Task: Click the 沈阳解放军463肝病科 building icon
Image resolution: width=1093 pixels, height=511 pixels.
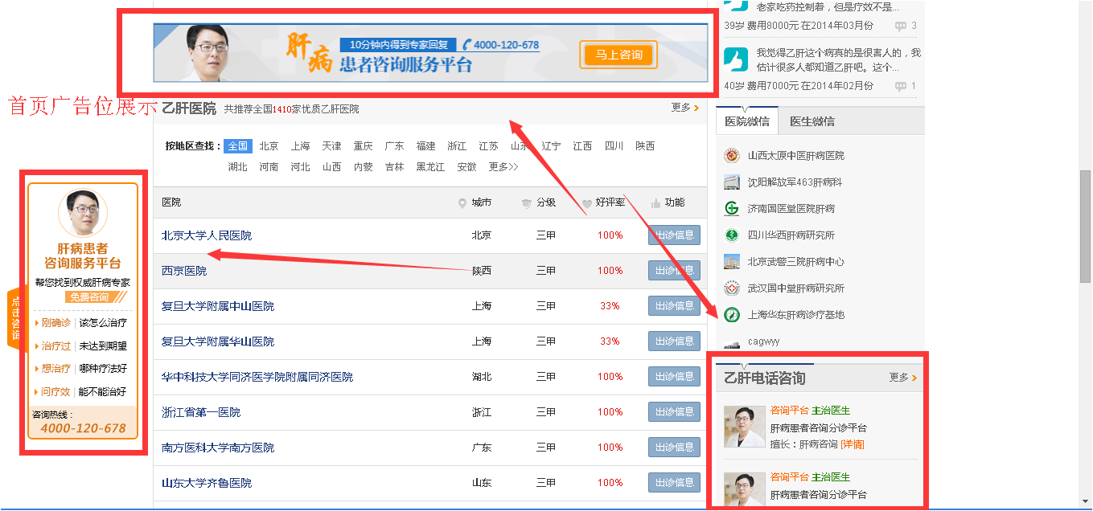Action: [x=731, y=182]
